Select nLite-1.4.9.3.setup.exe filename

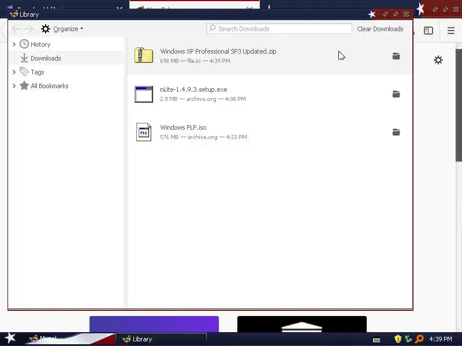(193, 89)
